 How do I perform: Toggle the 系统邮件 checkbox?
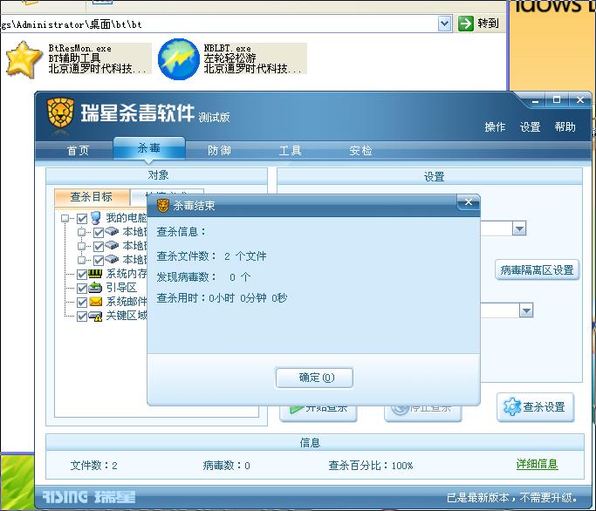82,303
